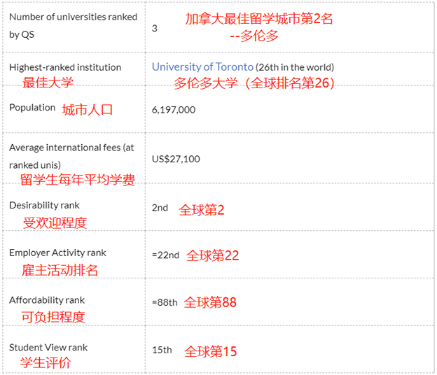
Task: Click the fee value US$27,100
Action: pyautogui.click(x=176, y=159)
